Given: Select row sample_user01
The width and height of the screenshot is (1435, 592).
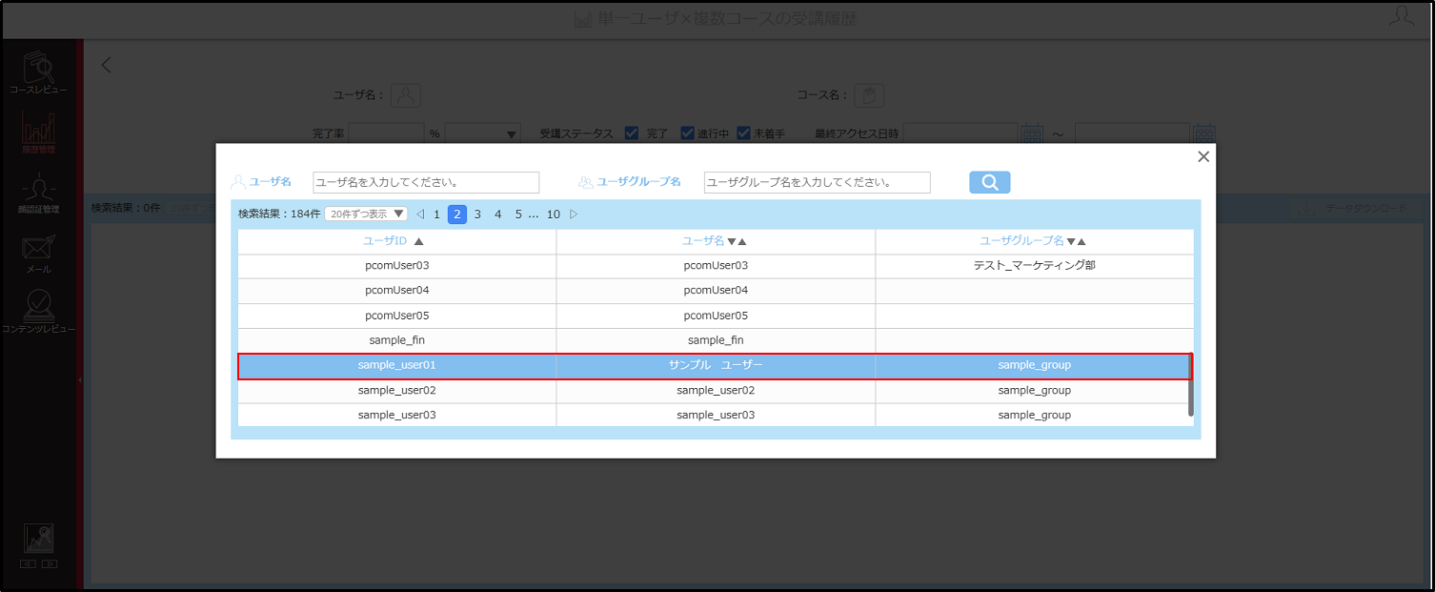Looking at the screenshot, I should pos(715,366).
